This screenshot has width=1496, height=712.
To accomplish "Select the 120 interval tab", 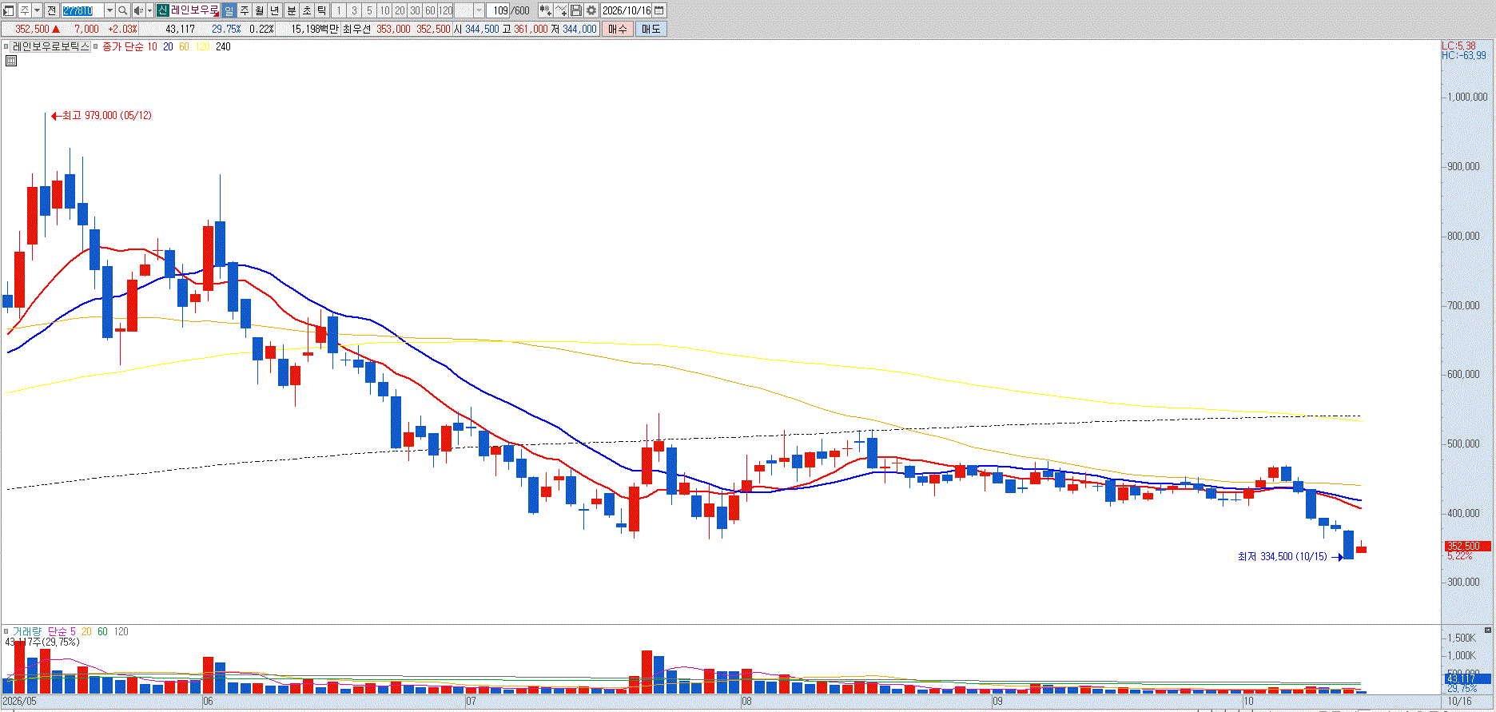I will click(x=445, y=10).
